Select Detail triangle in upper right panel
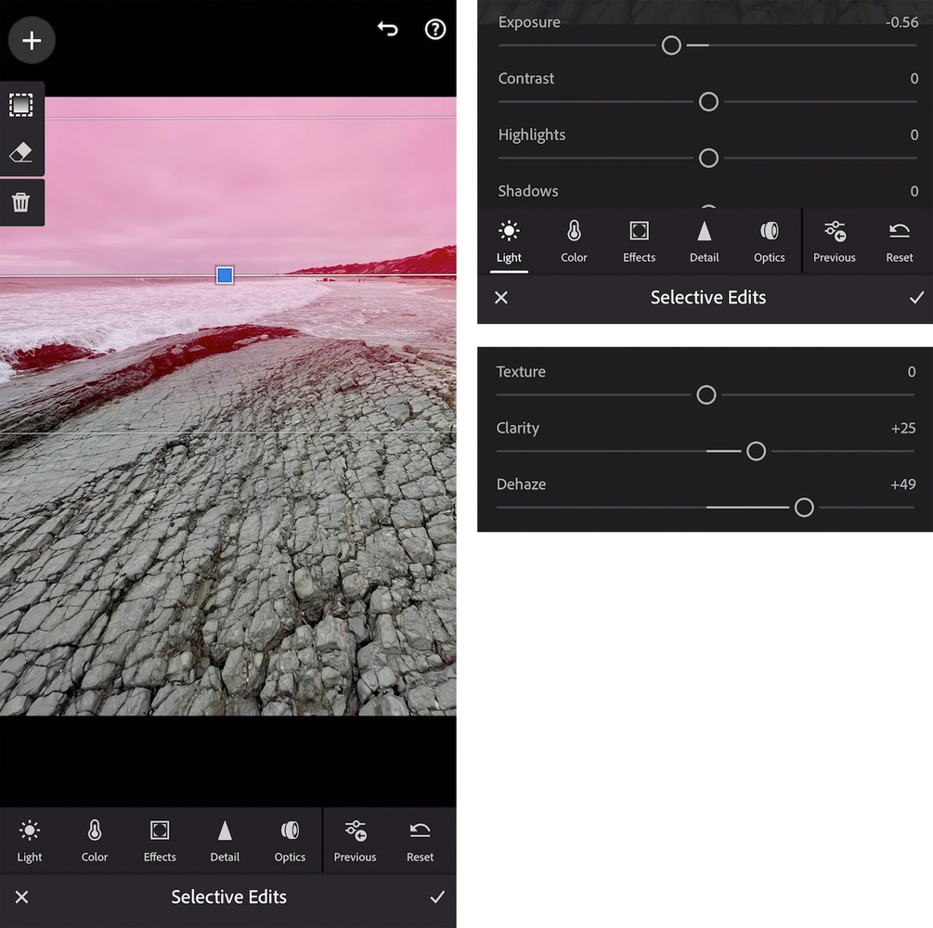 [704, 241]
